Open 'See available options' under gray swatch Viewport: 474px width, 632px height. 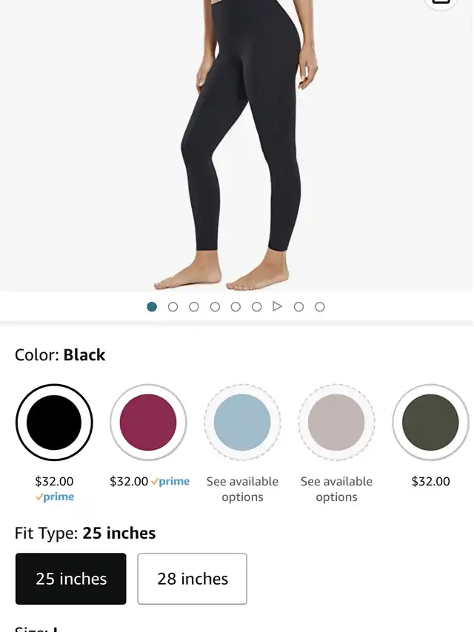point(336,489)
